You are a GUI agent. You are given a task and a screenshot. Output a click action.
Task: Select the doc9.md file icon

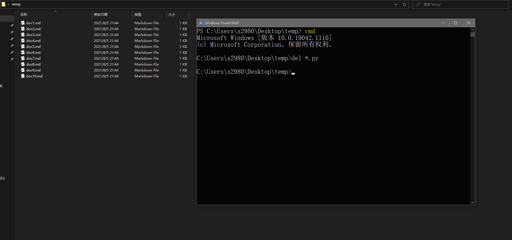tap(23, 70)
